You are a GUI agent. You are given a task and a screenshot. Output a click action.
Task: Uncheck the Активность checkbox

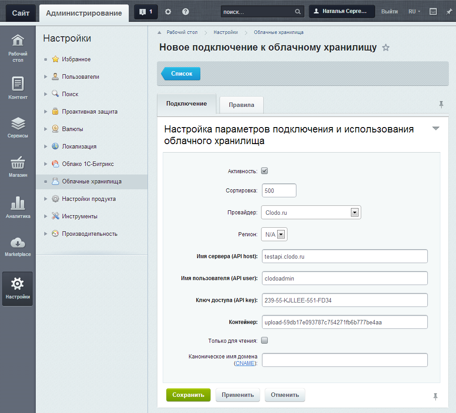(x=264, y=171)
